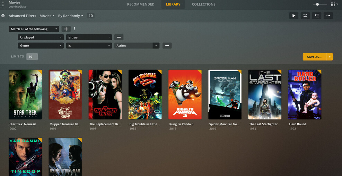The height and width of the screenshot is (176, 342).
Task: Open the Unplayed field dropdown
Action: pos(41,37)
